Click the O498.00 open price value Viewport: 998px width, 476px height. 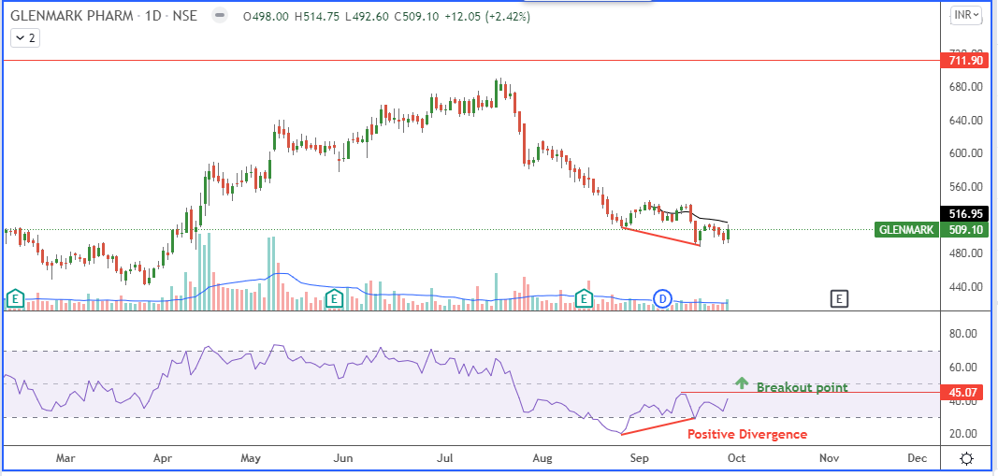(x=268, y=17)
